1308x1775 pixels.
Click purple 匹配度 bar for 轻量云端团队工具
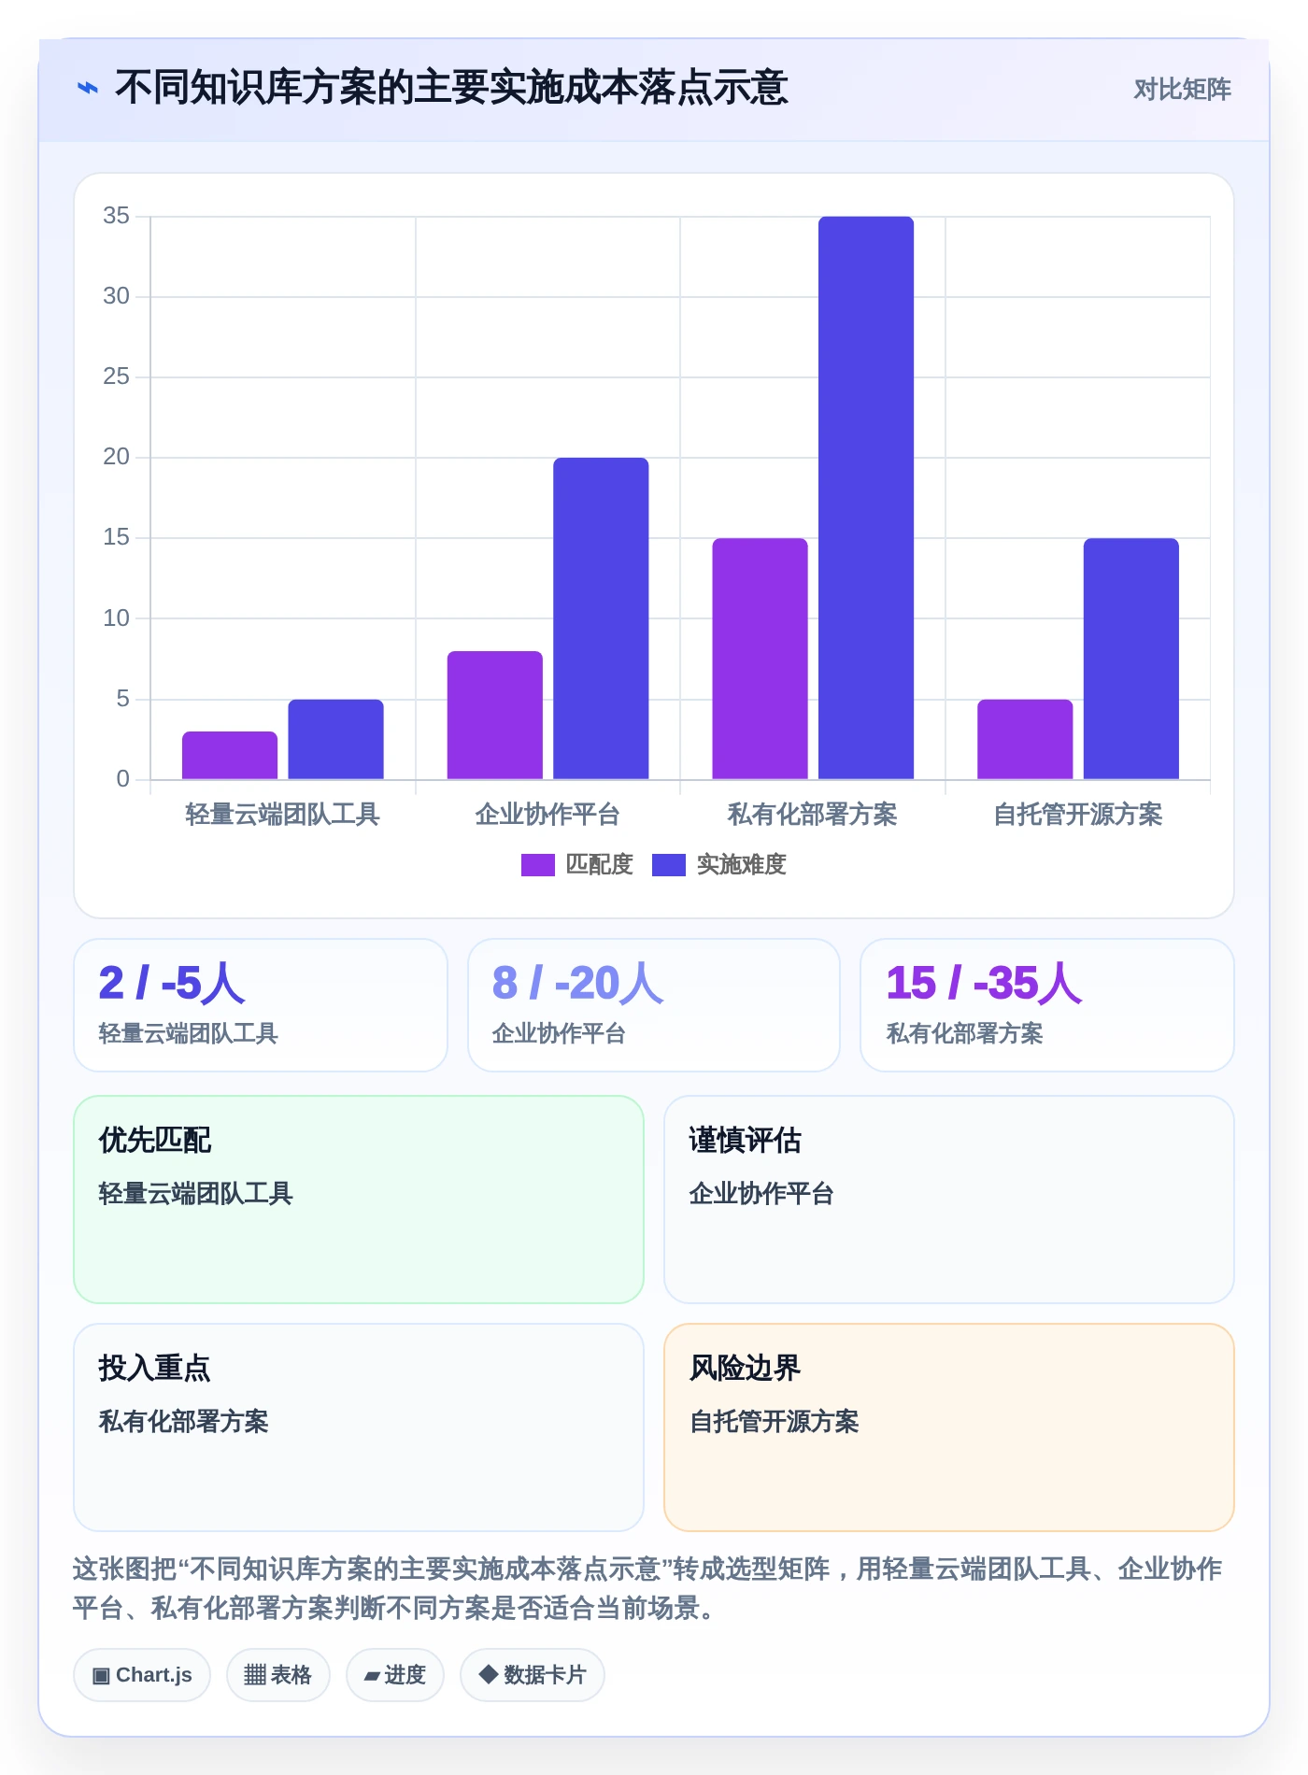click(230, 755)
